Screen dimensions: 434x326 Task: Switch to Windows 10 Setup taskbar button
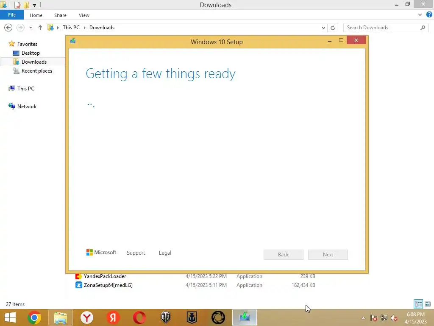click(x=245, y=318)
